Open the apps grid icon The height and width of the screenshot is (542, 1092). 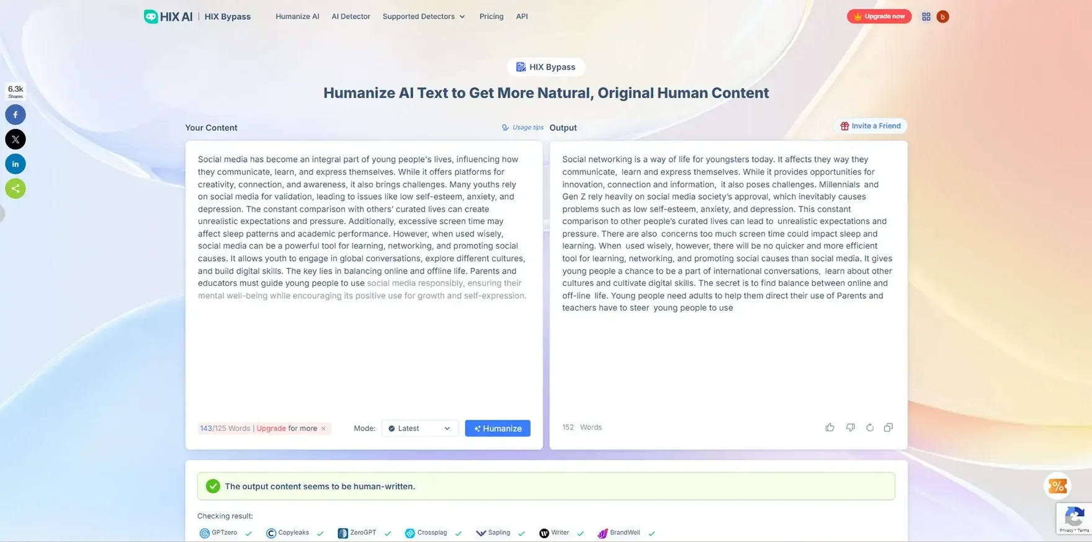[926, 17]
